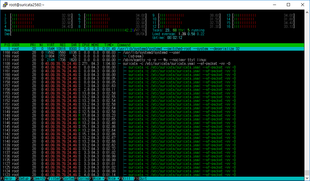Viewport: 310px width, 181px height.
Task: Click the scrollbar down arrow
Action: tap(307, 179)
